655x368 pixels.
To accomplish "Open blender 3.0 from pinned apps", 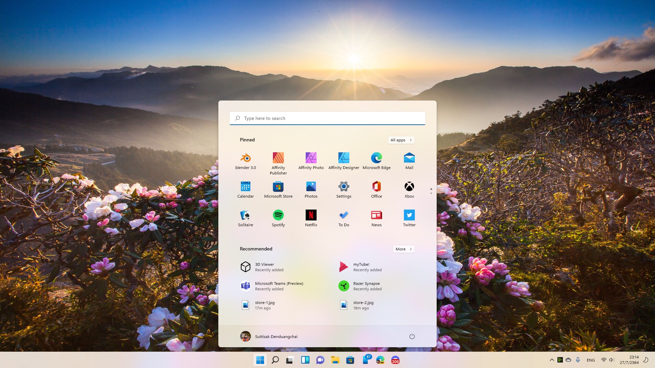I will 246,161.
